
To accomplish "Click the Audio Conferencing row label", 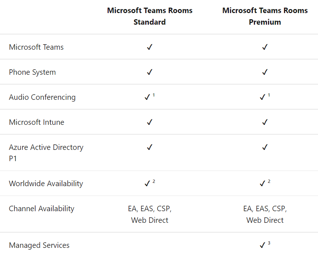I will point(42,97).
